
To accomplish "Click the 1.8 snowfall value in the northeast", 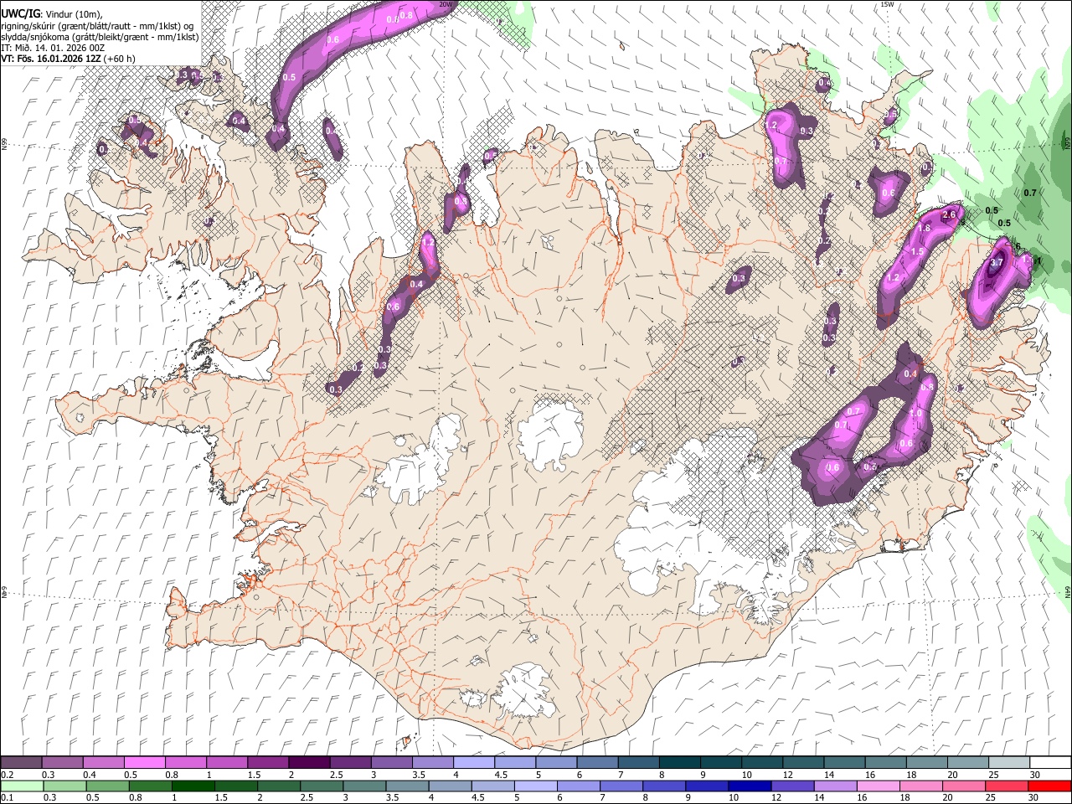I will [x=925, y=229].
